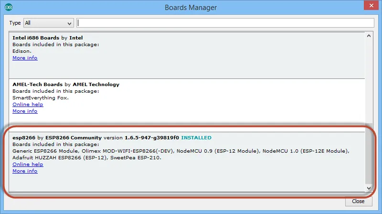Click the version 1.6.5-947-g39819f0 text
The image size is (382, 214).
141,137
